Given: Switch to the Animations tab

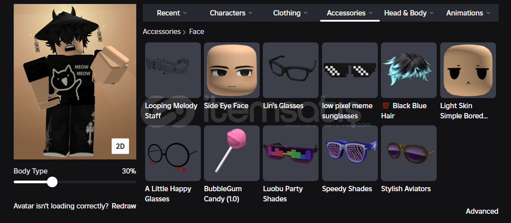Looking at the screenshot, I should tap(468, 13).
